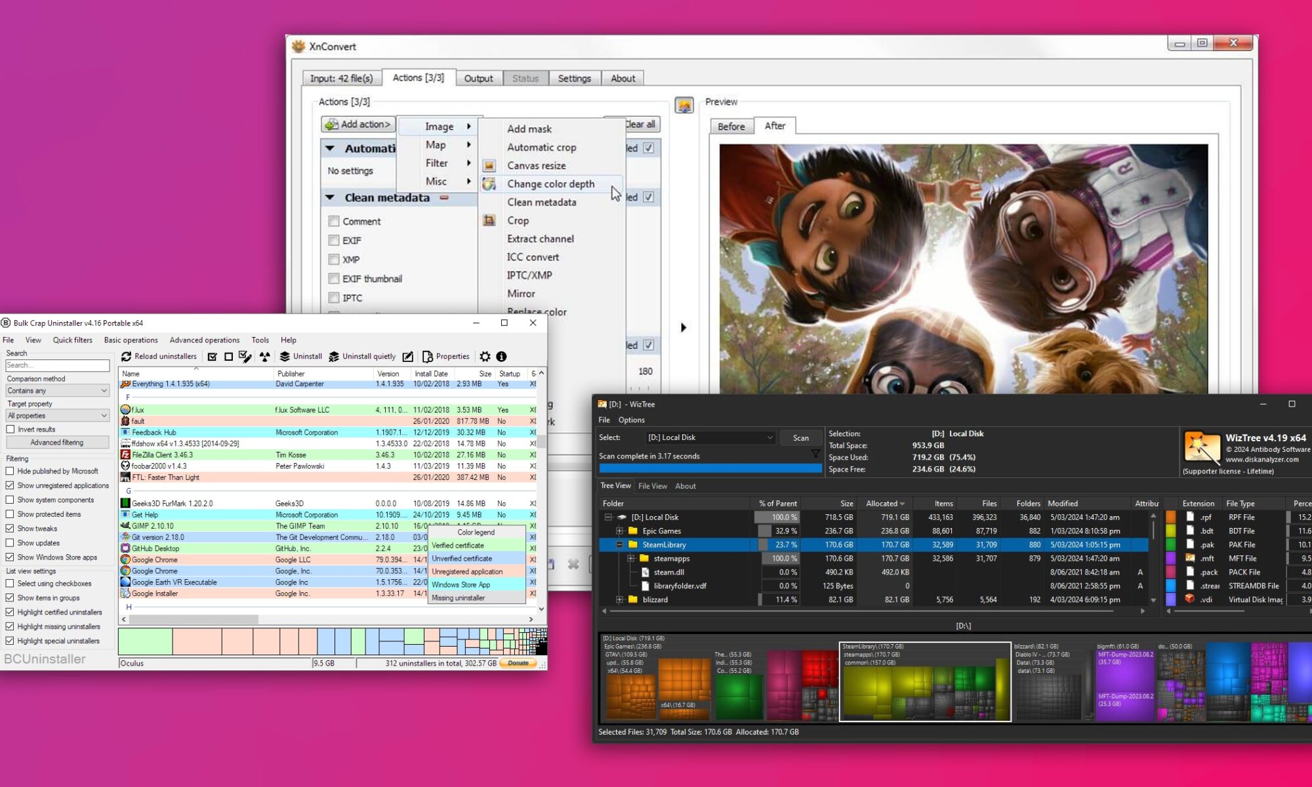
Task: Click the red remove icon beside Clean metadata
Action: click(444, 197)
